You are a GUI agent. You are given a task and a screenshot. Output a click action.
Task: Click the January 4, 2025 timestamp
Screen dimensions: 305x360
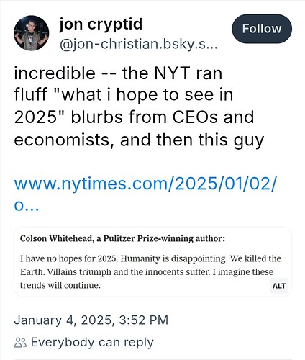click(x=91, y=320)
